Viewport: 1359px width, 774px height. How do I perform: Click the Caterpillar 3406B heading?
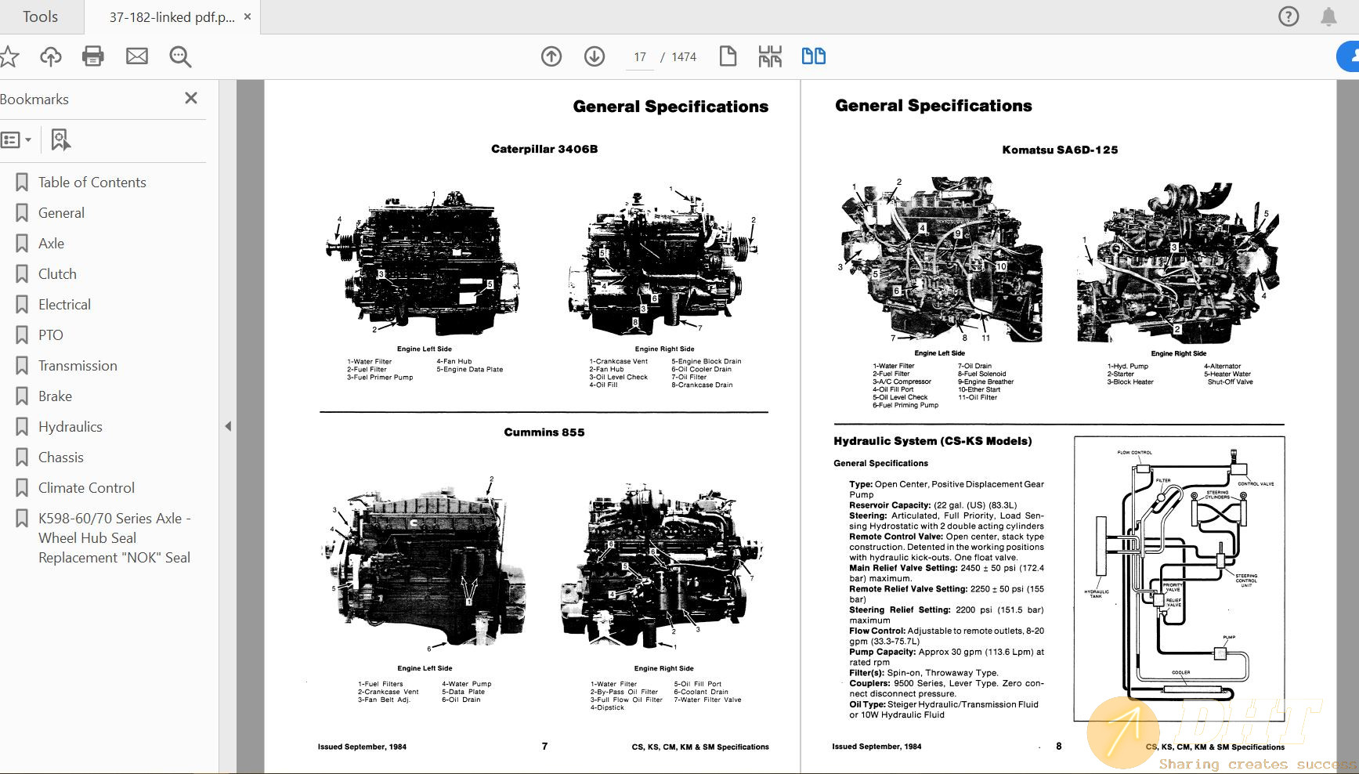pyautogui.click(x=544, y=149)
